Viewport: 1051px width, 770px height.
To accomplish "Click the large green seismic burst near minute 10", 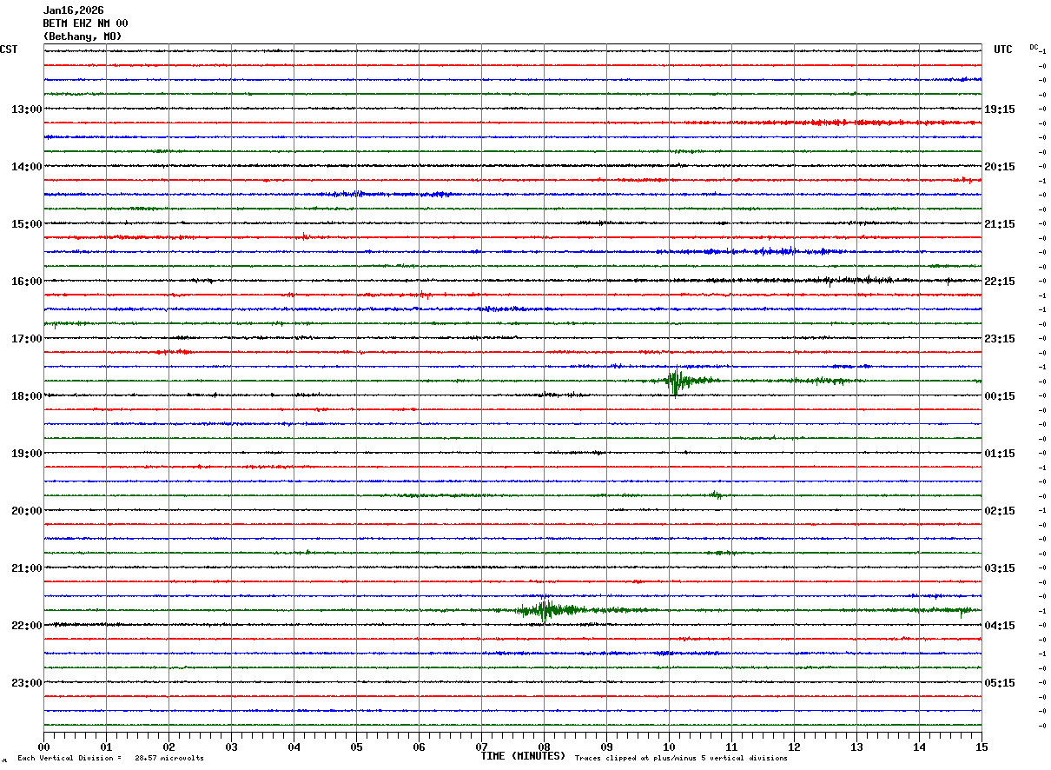I will (678, 381).
